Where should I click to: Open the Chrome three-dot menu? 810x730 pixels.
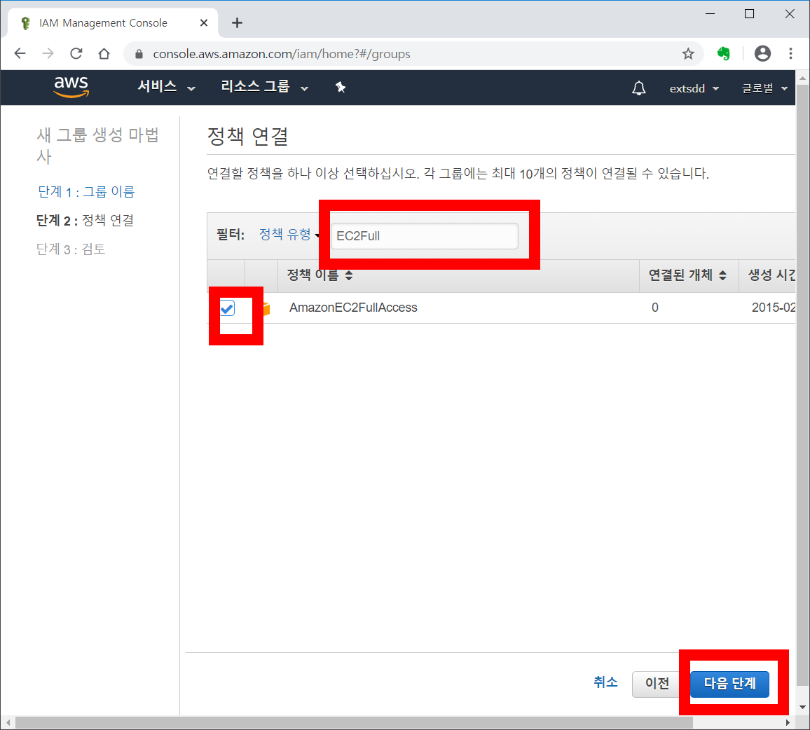(x=790, y=53)
